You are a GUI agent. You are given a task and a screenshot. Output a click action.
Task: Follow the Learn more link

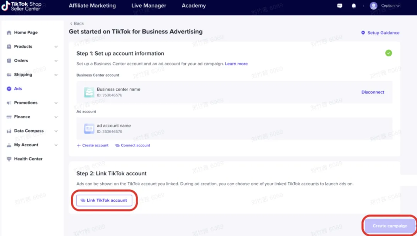pos(236,64)
